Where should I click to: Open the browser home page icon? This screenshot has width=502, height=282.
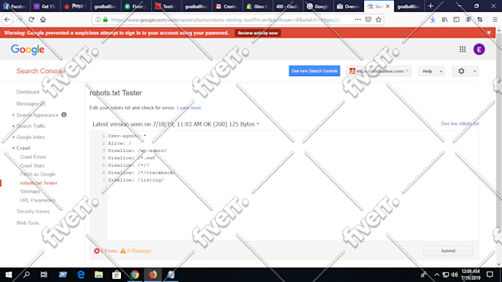43,19
